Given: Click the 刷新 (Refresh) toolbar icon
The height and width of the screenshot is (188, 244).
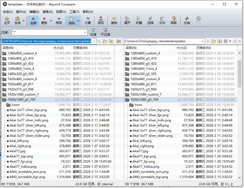Looking at the screenshot, I should click(174, 20).
